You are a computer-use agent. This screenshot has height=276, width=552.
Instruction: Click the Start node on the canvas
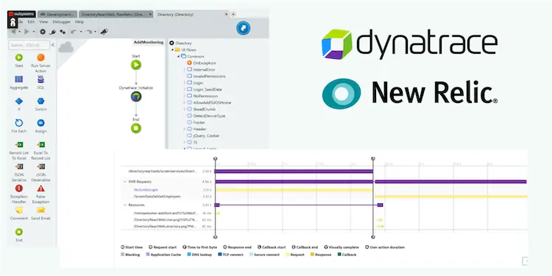136,65
